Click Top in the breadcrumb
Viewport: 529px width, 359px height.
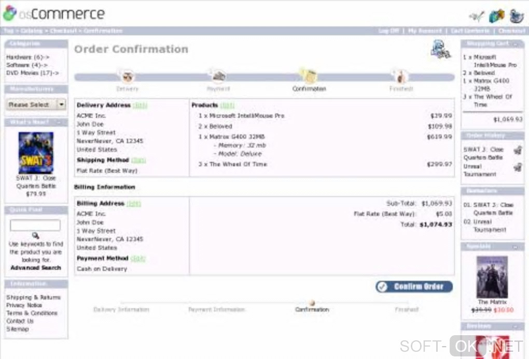(9, 31)
